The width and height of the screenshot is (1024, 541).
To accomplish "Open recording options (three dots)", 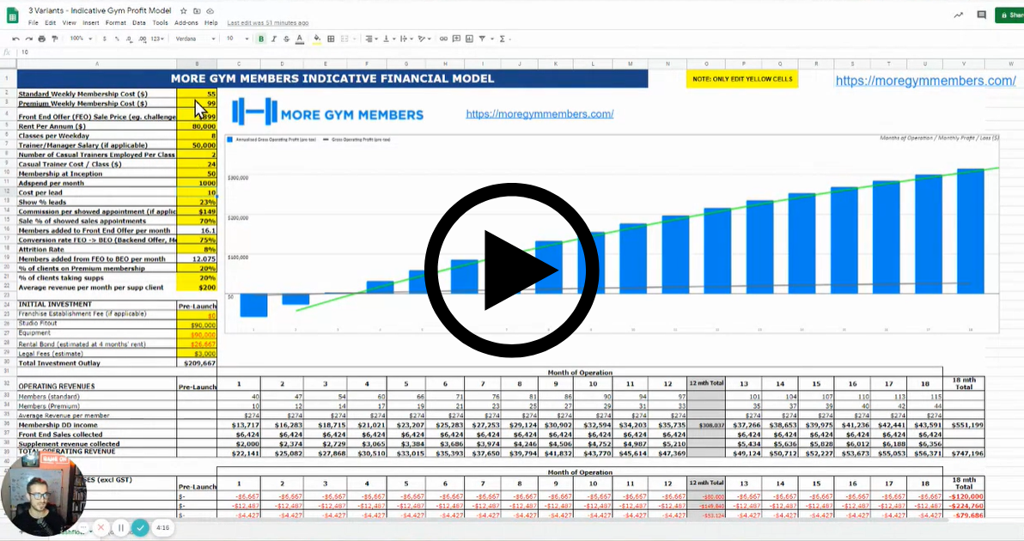I will click(83, 527).
